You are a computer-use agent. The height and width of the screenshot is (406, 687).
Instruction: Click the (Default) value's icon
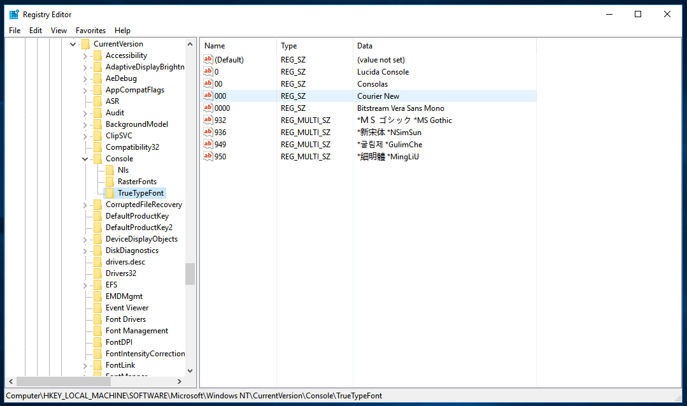208,60
